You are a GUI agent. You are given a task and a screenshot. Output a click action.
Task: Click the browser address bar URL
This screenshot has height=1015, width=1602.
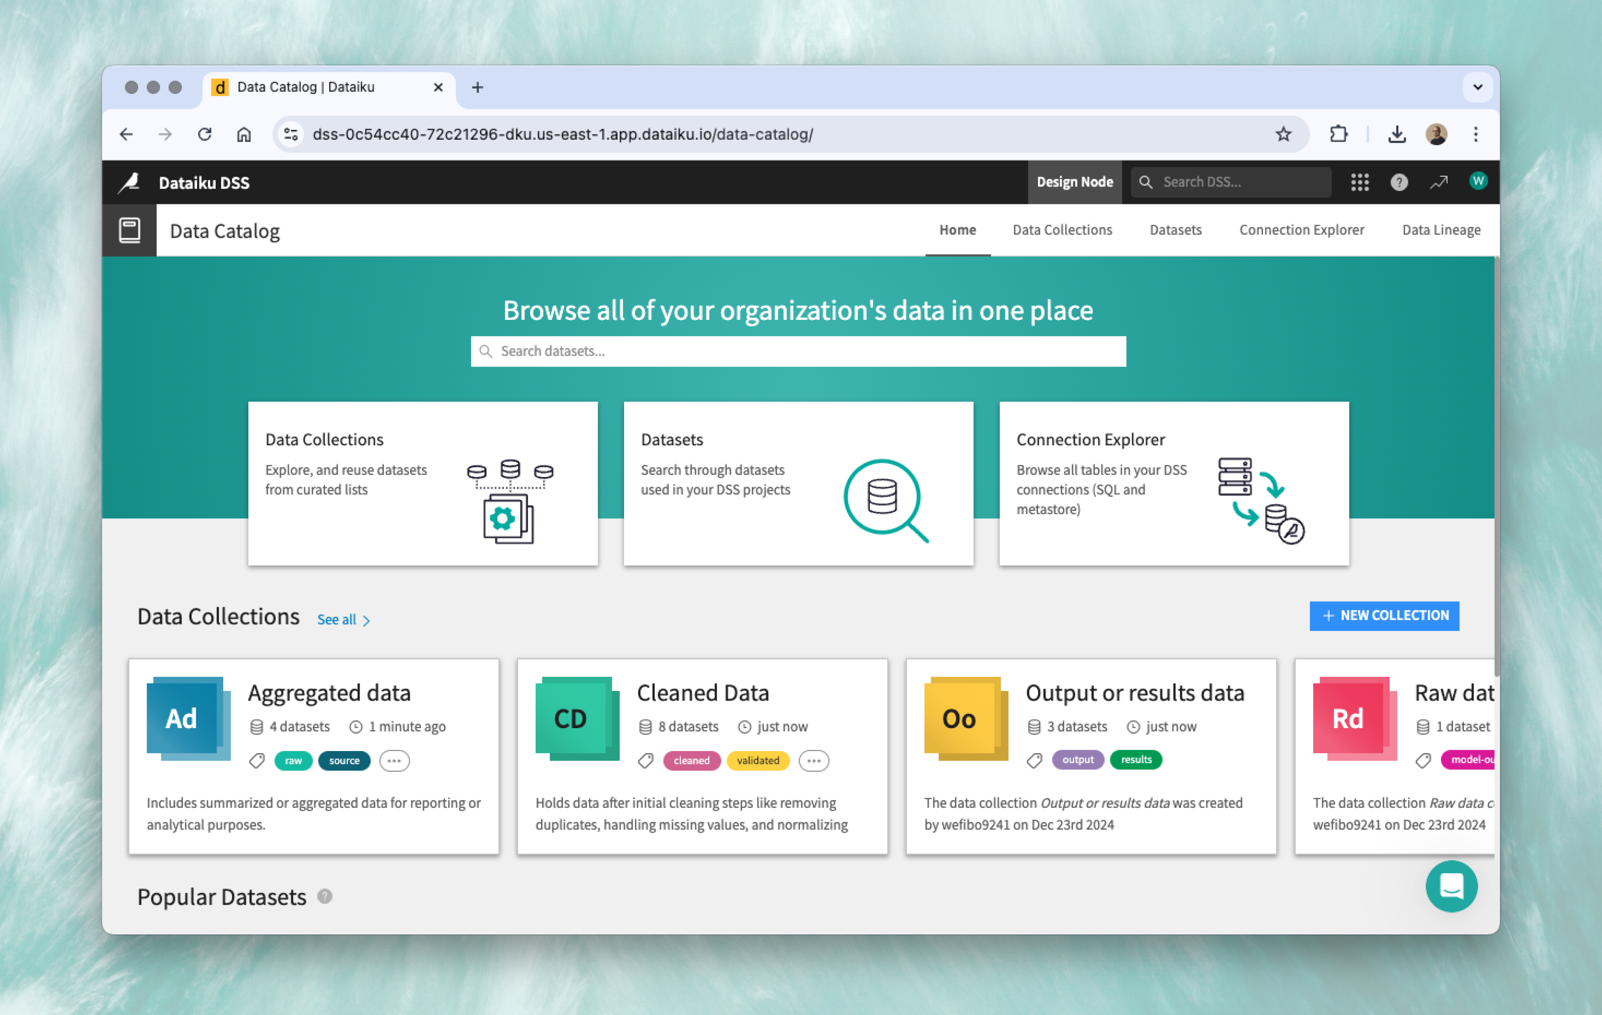(563, 134)
